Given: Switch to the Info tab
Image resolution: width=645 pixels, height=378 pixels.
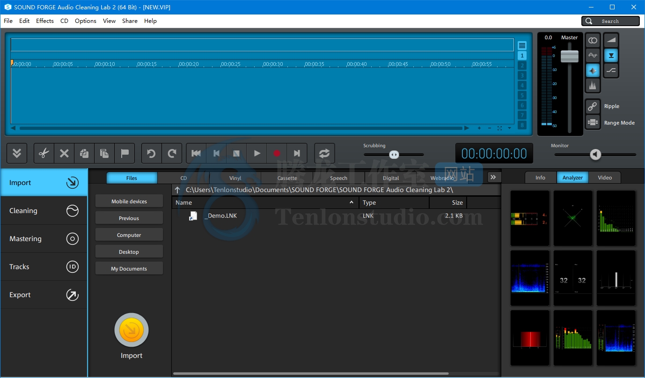Looking at the screenshot, I should 540,178.
